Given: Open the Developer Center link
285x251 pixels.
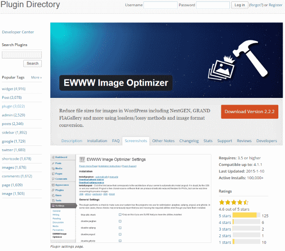Looking at the screenshot, I should click(18, 32).
